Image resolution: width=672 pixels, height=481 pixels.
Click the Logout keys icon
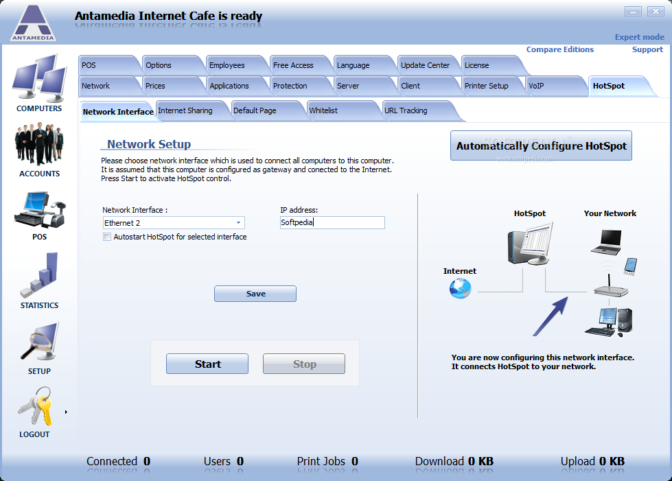[x=35, y=406]
